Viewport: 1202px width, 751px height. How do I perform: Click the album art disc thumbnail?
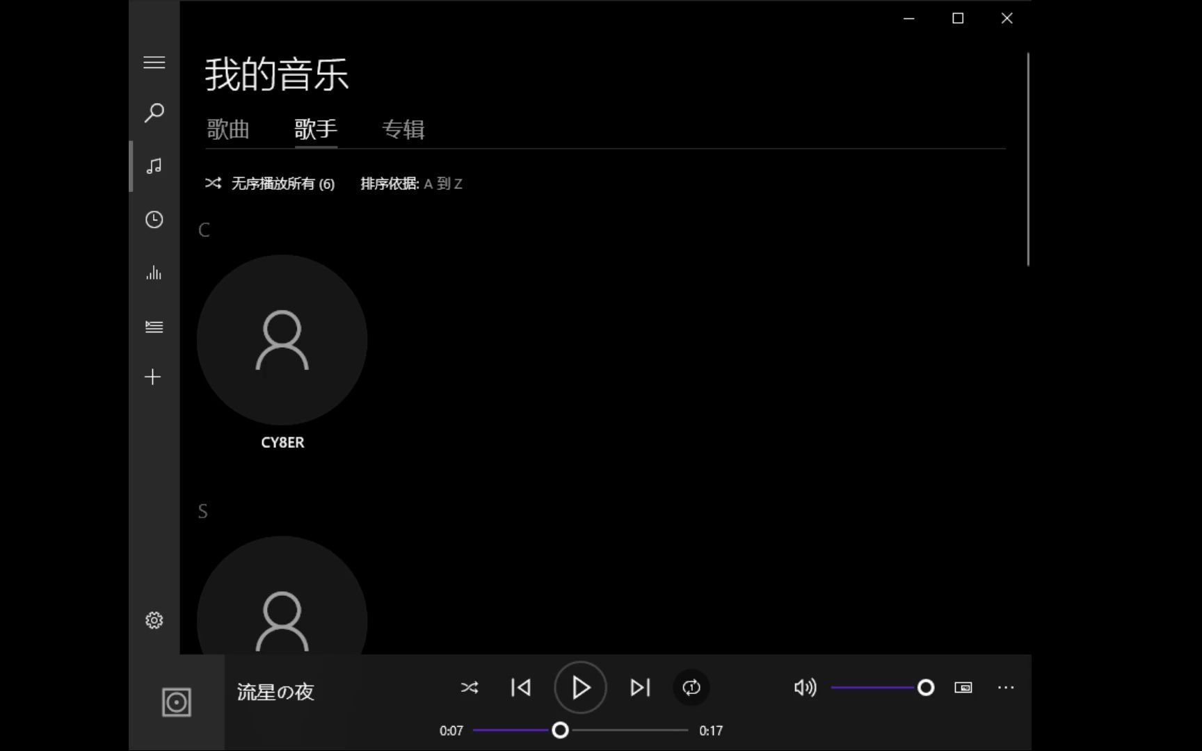177,702
